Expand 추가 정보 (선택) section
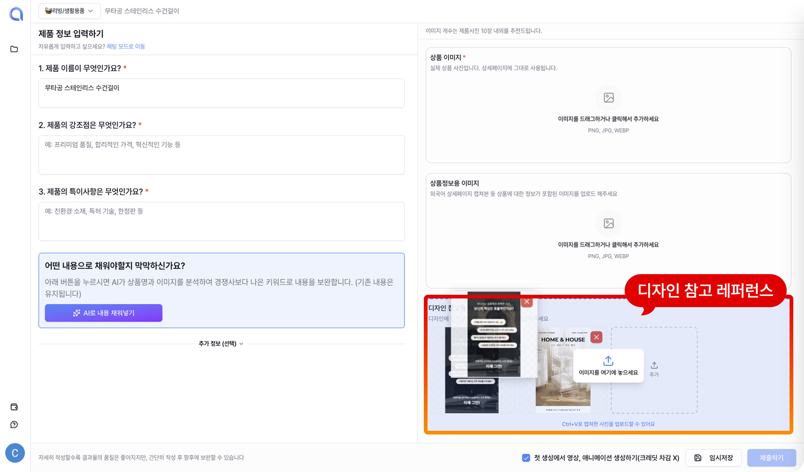Image resolution: width=804 pixels, height=472 pixels. tap(221, 343)
